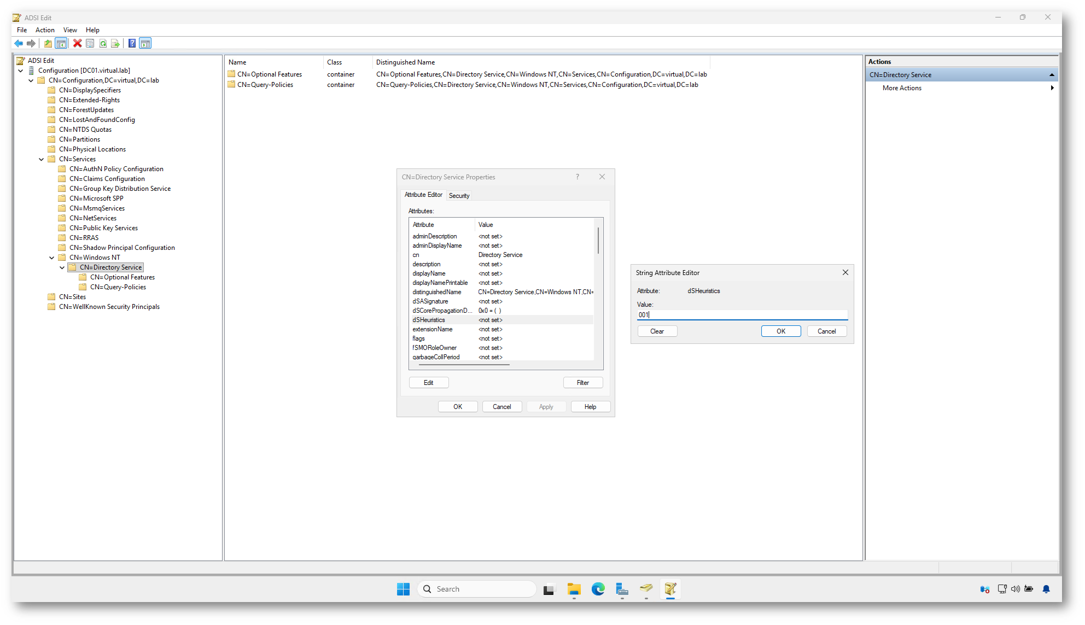Collapse the CN=Windows NT tree node
Viewport: 1085px width, 625px height.
click(x=52, y=258)
